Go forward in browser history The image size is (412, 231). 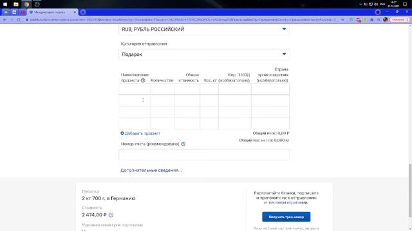[x=12, y=20]
